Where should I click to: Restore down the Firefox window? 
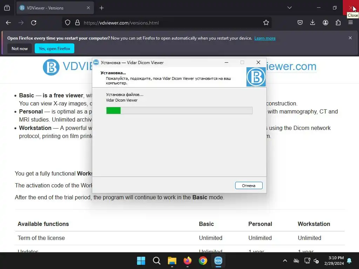pyautogui.click(x=335, y=8)
